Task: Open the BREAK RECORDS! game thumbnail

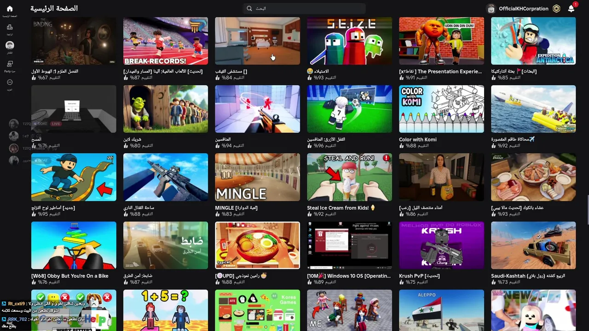Action: point(166,41)
